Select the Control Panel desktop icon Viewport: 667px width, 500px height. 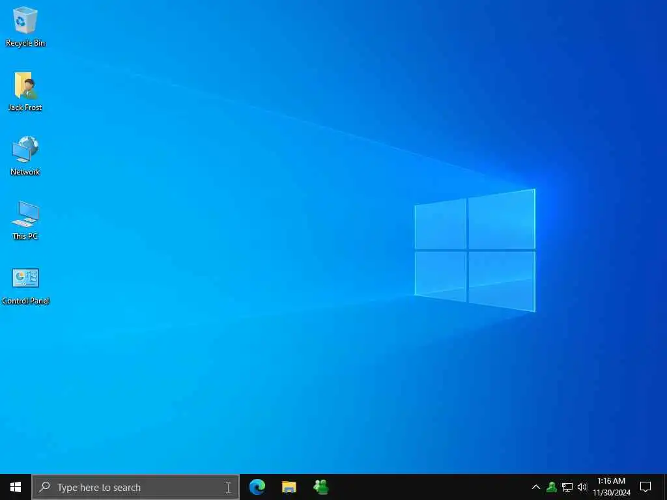click(x=25, y=286)
